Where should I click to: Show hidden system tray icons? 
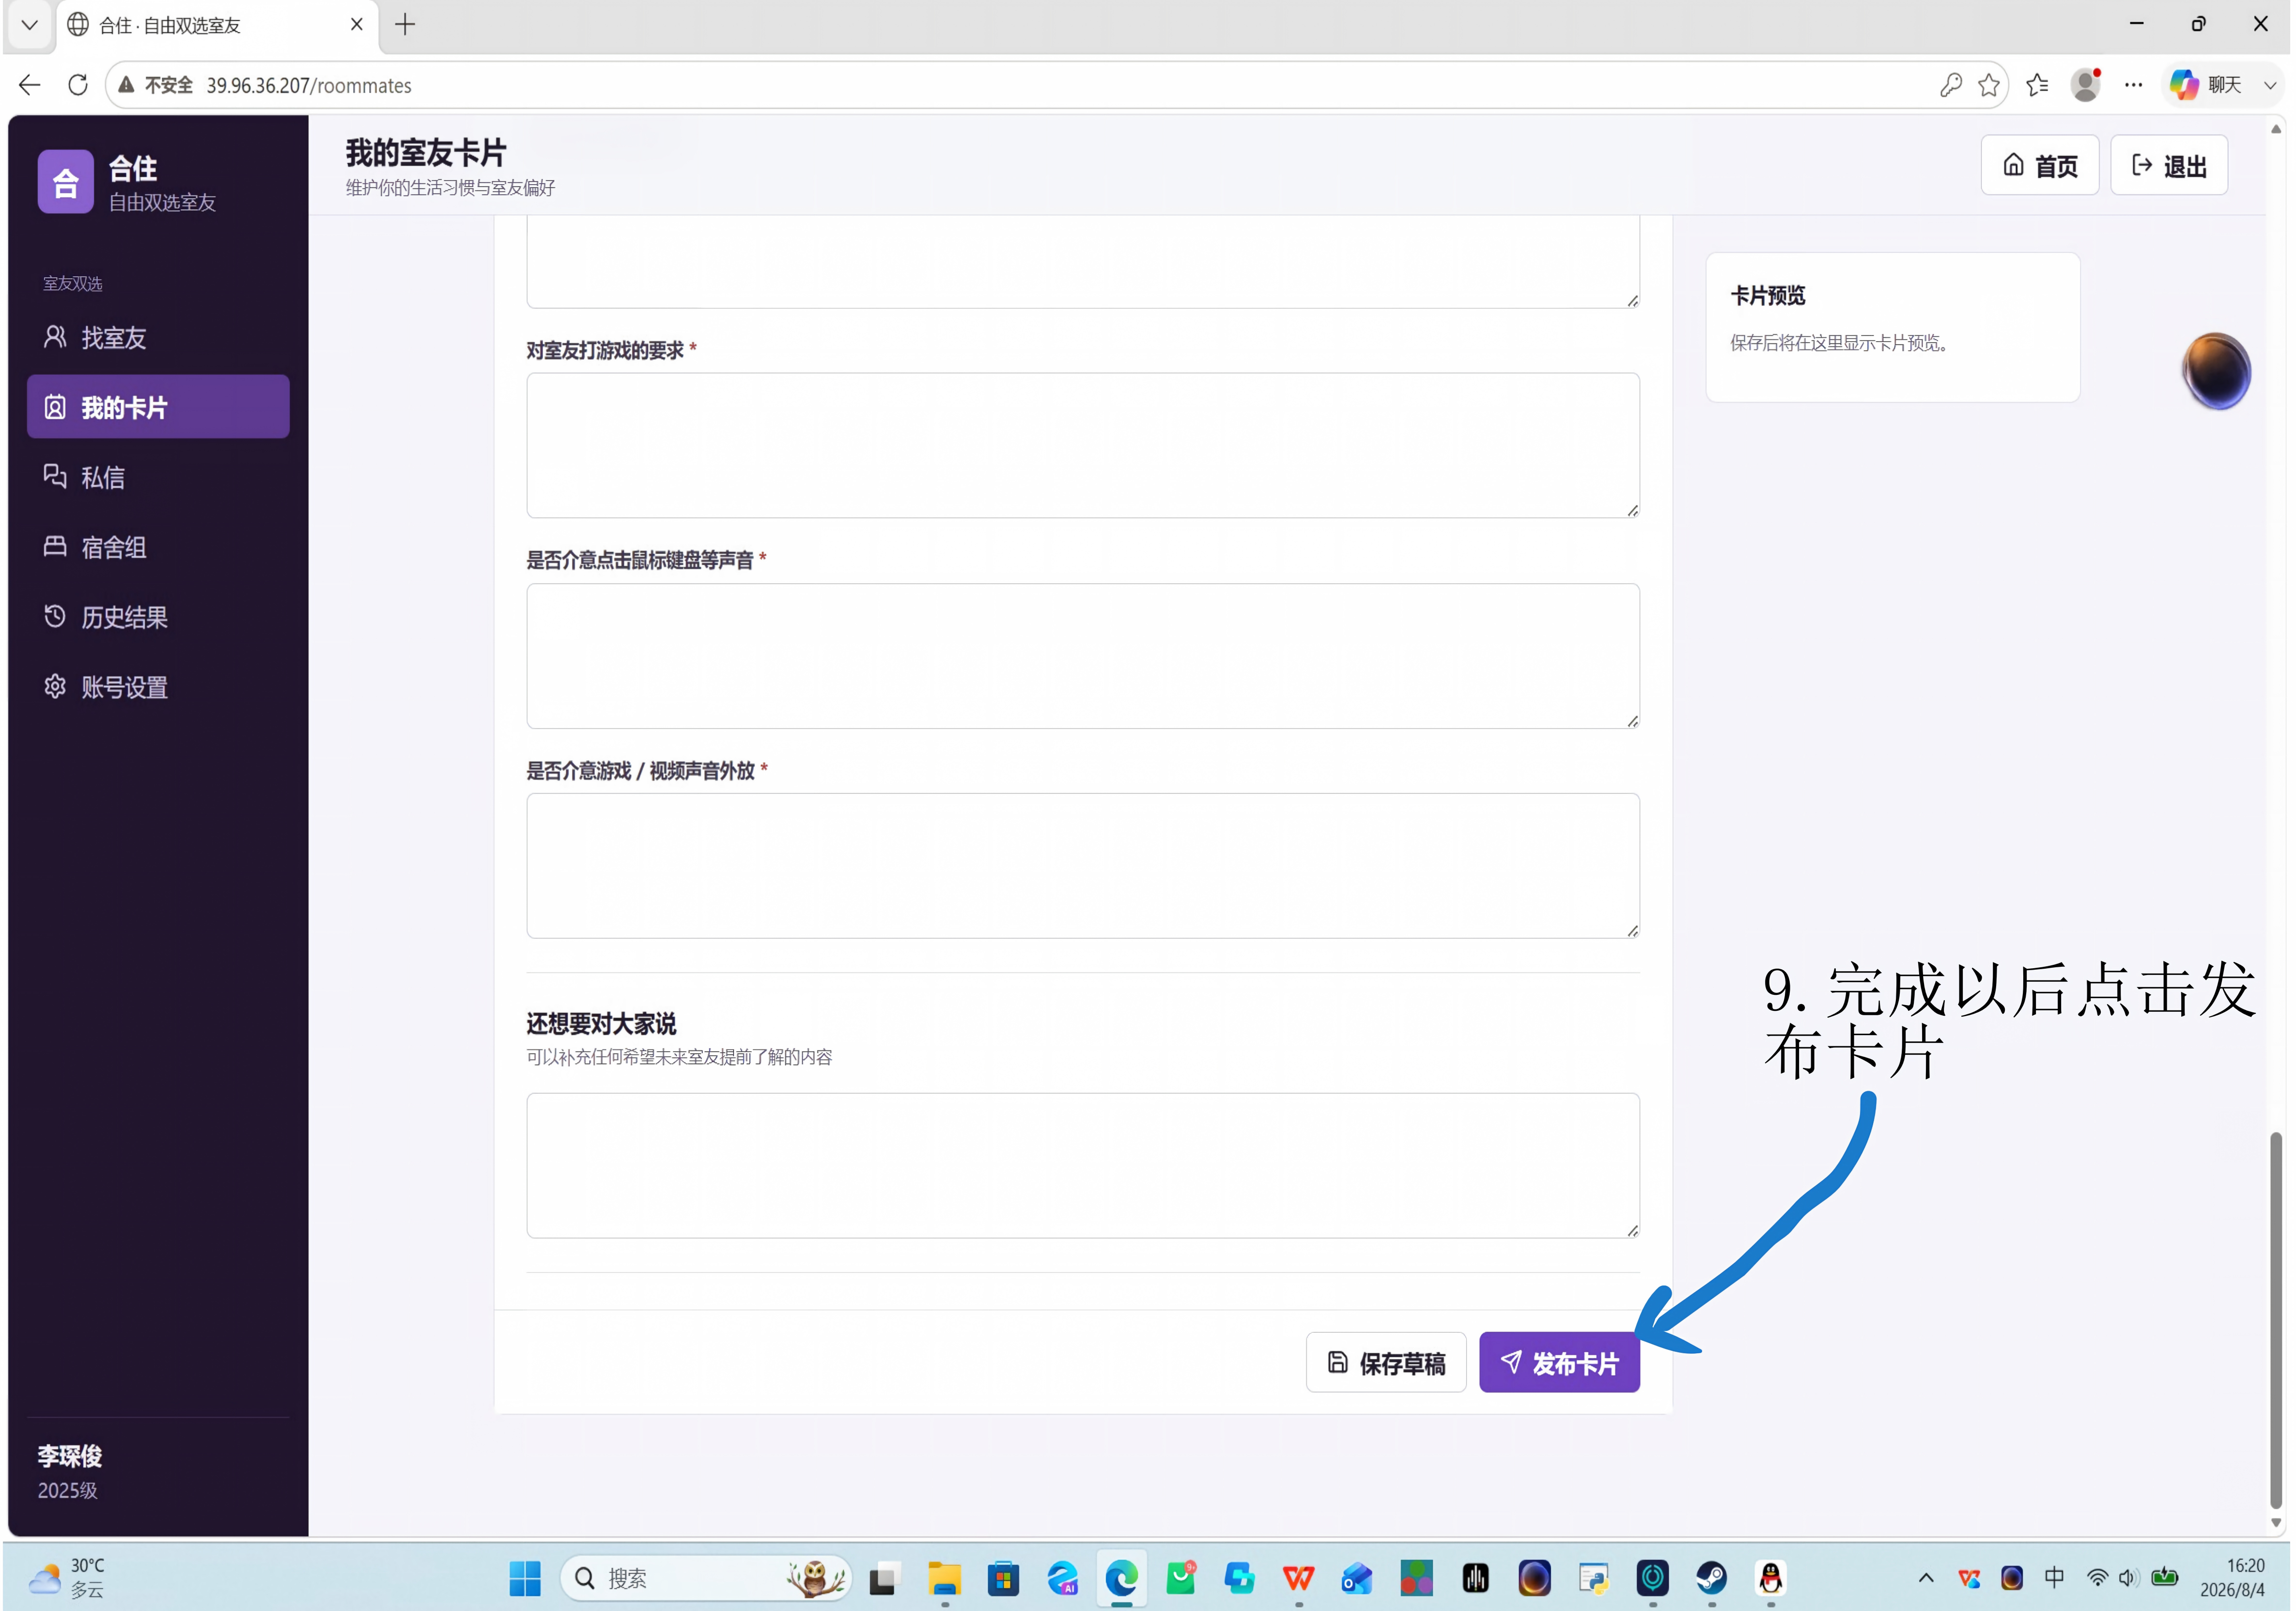pyautogui.click(x=1926, y=1579)
